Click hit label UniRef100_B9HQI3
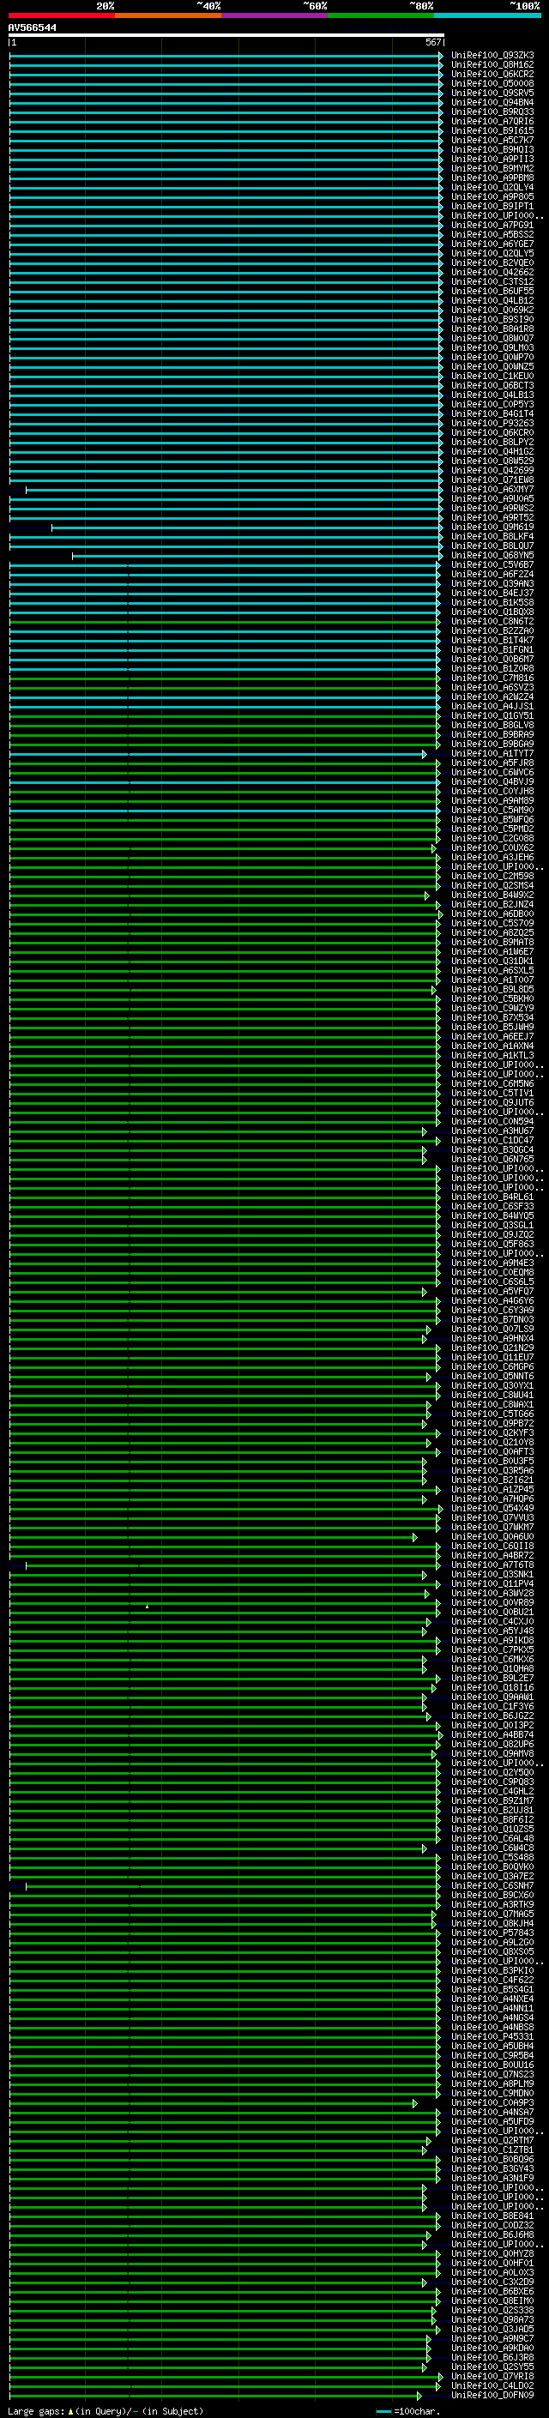Viewport: 549px width, 2418px height. pos(492,149)
